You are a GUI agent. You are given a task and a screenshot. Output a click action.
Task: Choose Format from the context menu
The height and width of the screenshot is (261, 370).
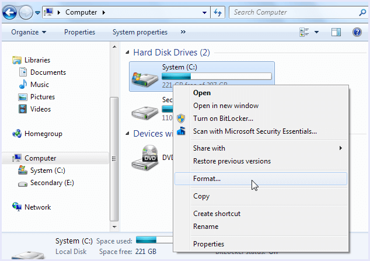[261, 179]
